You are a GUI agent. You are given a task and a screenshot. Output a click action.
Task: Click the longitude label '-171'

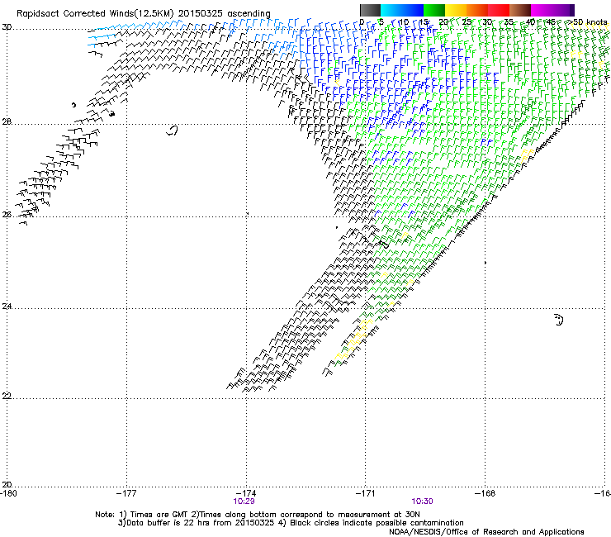coord(366,493)
